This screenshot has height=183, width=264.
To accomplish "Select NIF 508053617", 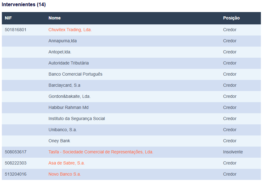I will 15,152.
